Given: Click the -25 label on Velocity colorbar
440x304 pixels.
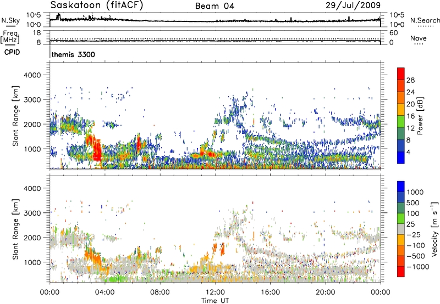Looking at the screenshot, I should click(413, 235).
